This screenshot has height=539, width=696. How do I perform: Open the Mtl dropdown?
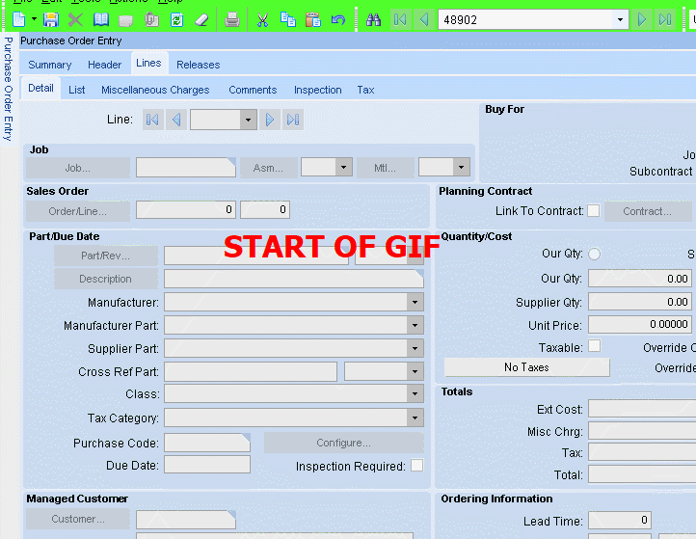(461, 168)
